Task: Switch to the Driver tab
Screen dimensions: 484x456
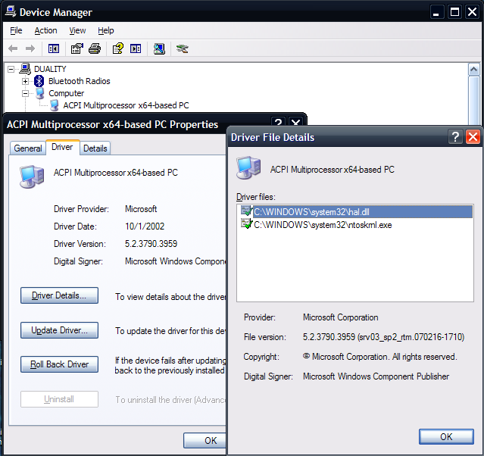Action: pyautogui.click(x=62, y=147)
